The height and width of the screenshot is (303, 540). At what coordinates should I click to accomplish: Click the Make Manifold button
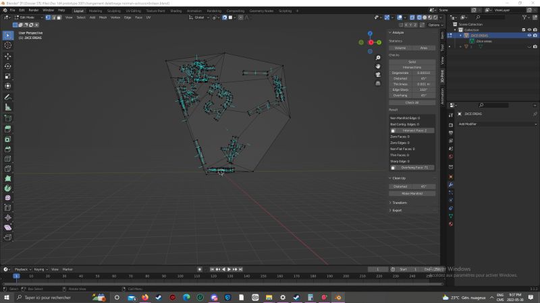pyautogui.click(x=412, y=194)
